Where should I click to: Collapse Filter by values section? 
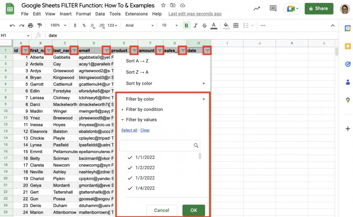(x=139, y=120)
